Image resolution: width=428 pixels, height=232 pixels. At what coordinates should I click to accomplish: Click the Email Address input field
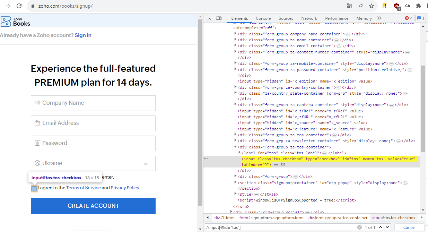point(93,123)
